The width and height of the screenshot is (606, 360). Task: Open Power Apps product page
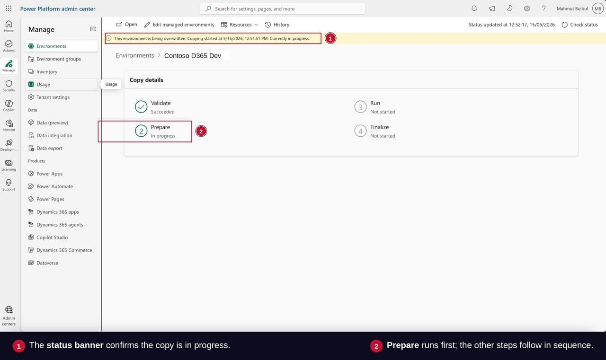(x=62, y=174)
